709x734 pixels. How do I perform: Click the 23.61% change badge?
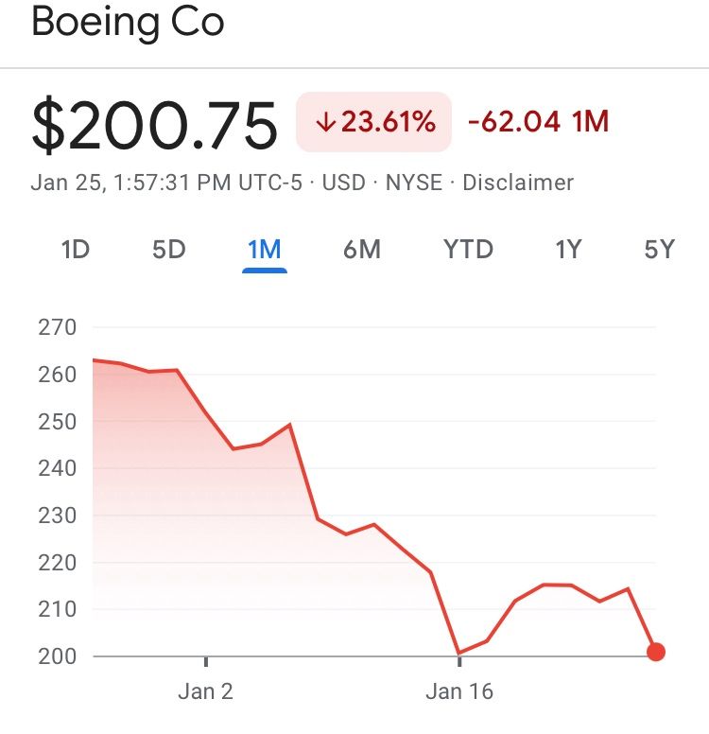point(374,122)
